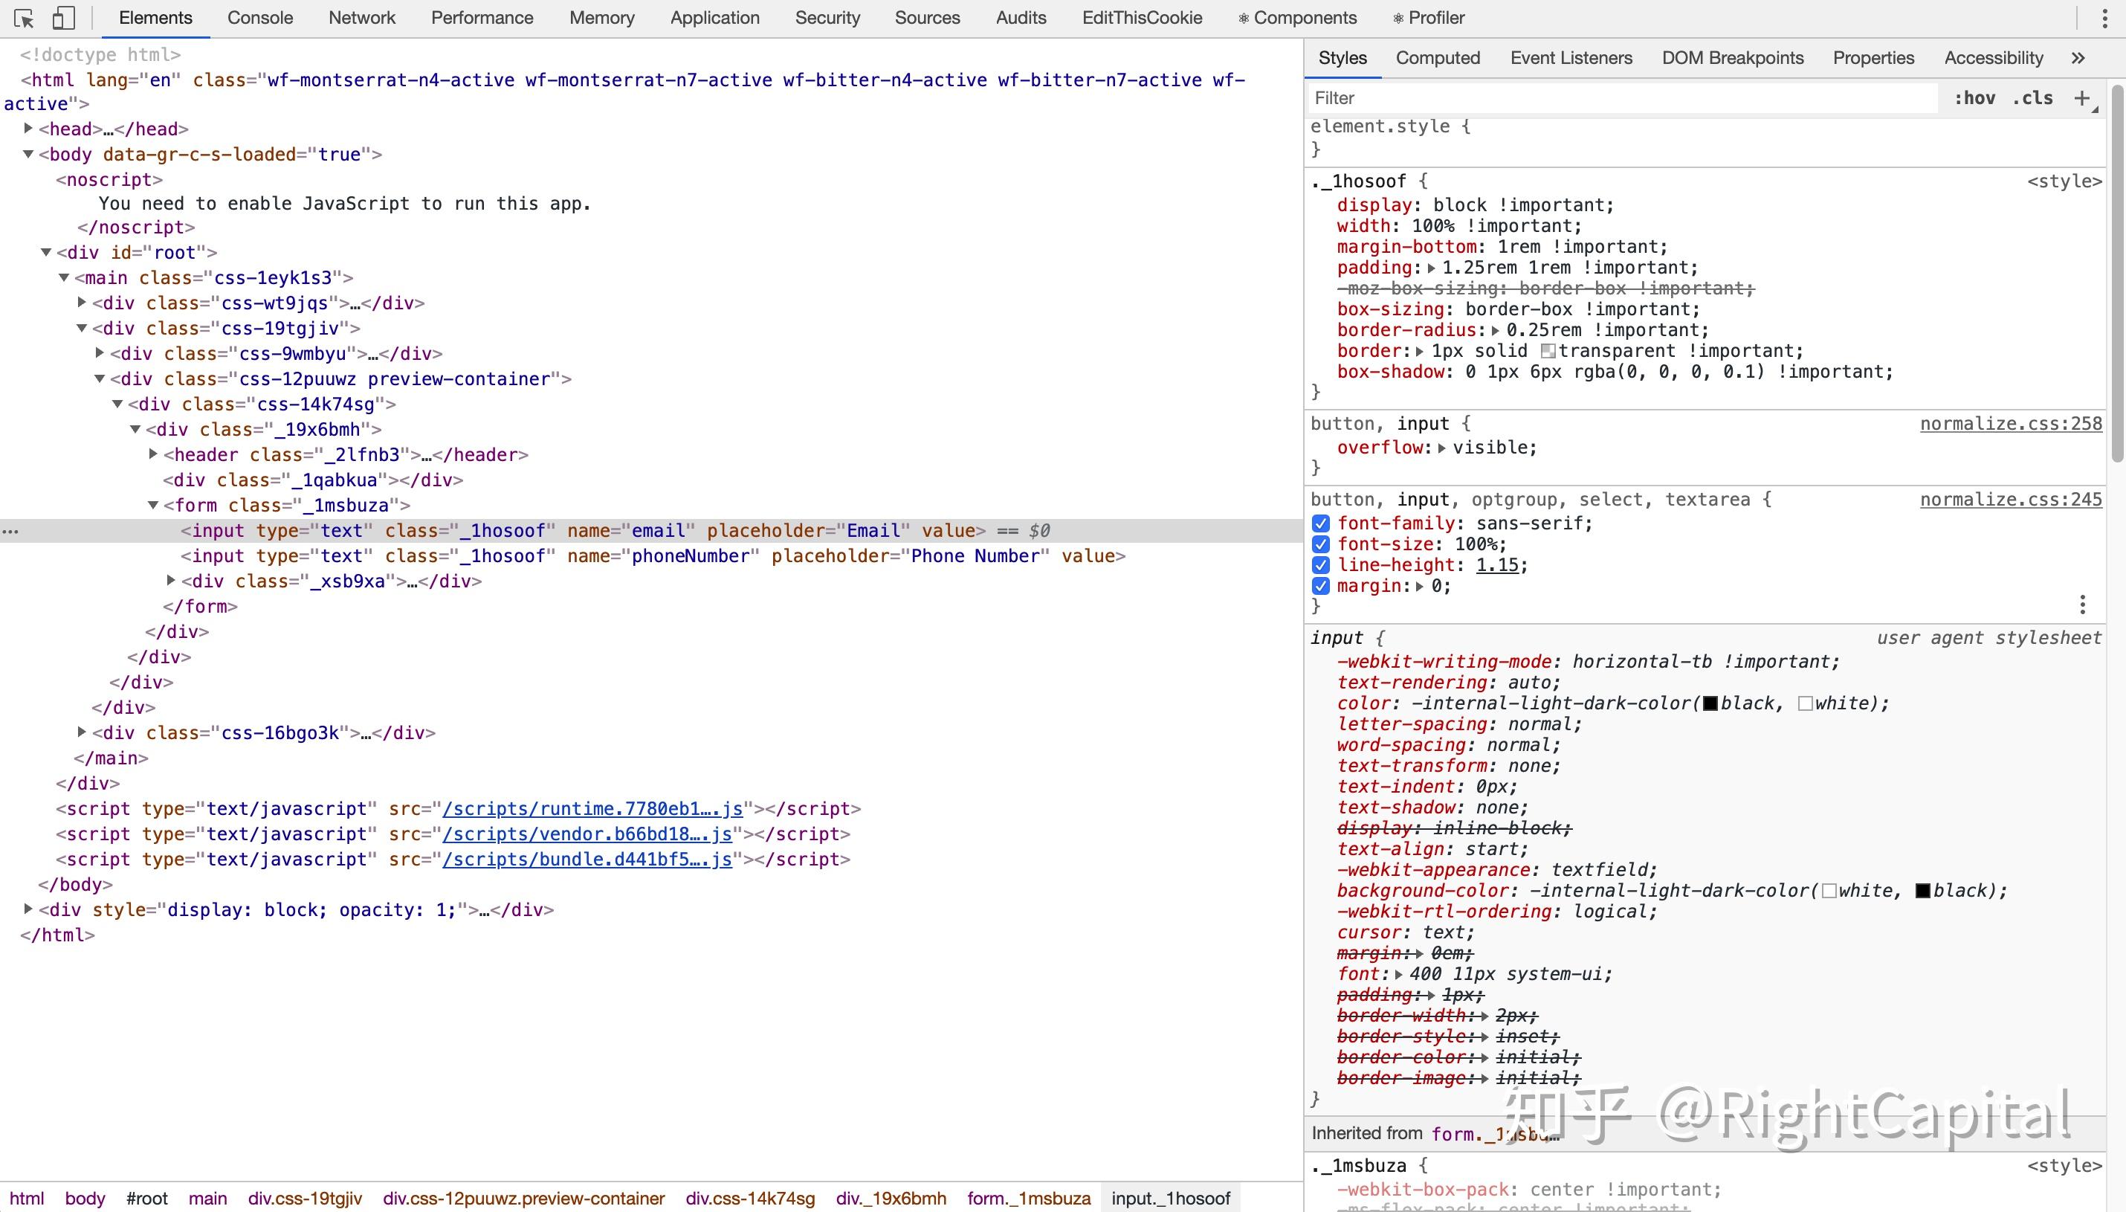
Task: Toggle the .cls class editor button
Action: (2032, 98)
